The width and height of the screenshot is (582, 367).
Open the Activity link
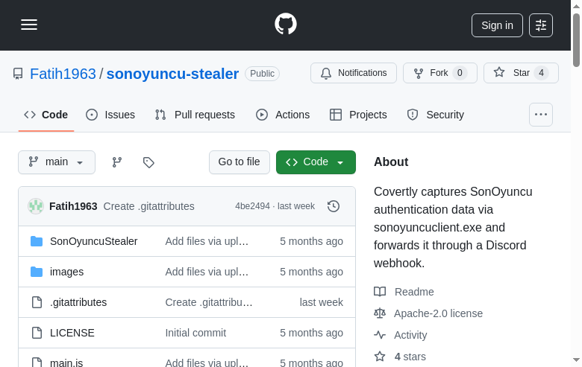(410, 335)
